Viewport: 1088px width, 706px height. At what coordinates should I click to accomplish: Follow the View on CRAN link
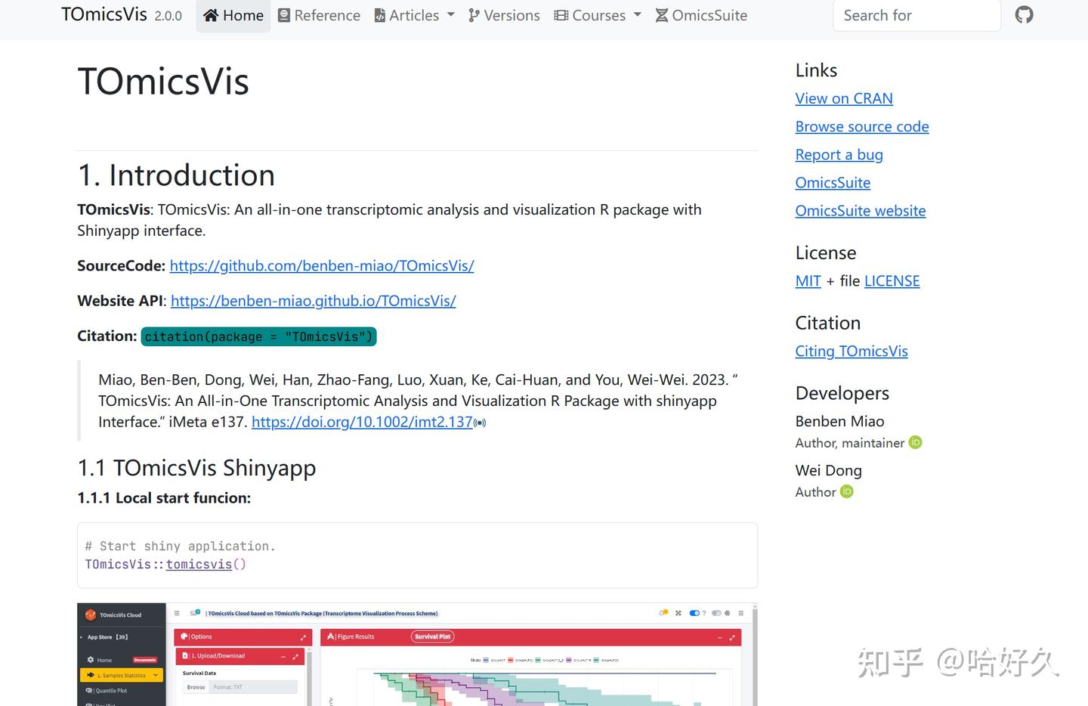(844, 98)
